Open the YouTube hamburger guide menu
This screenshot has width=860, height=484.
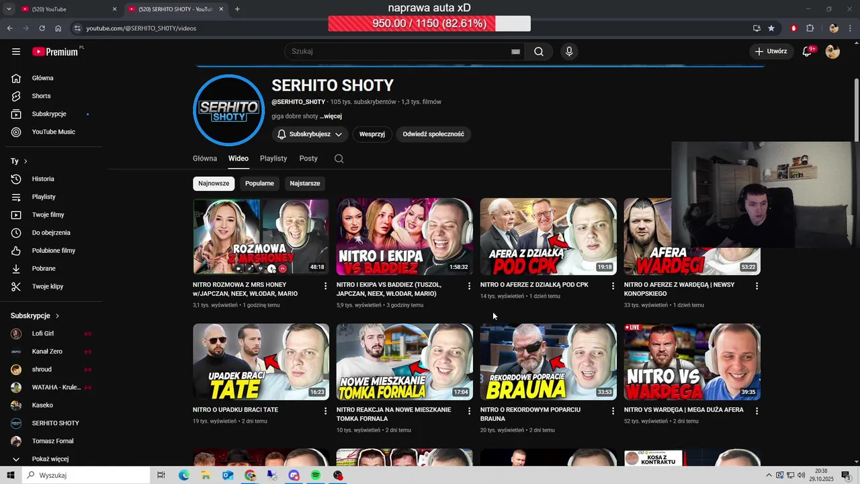[16, 52]
